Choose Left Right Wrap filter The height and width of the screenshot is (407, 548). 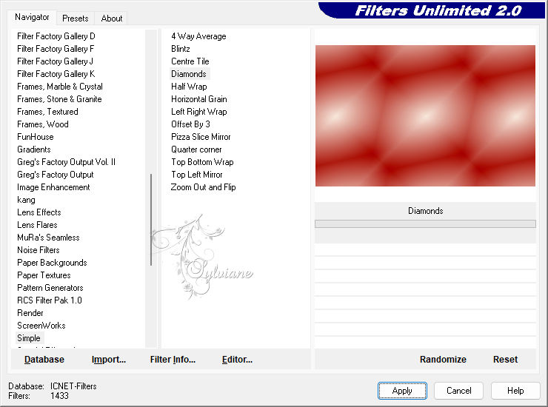coord(199,112)
